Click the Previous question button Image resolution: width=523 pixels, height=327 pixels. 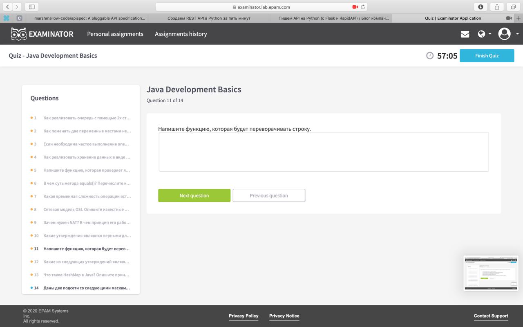click(269, 195)
